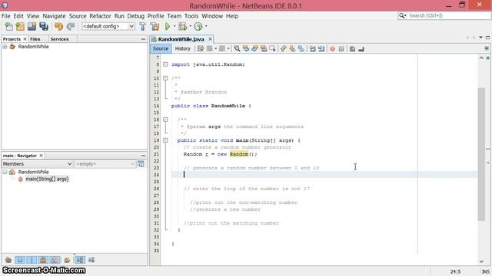Toggle Sort by Name in Navigator
Image resolution: width=492 pixels, height=276 pixels.
click(80, 260)
